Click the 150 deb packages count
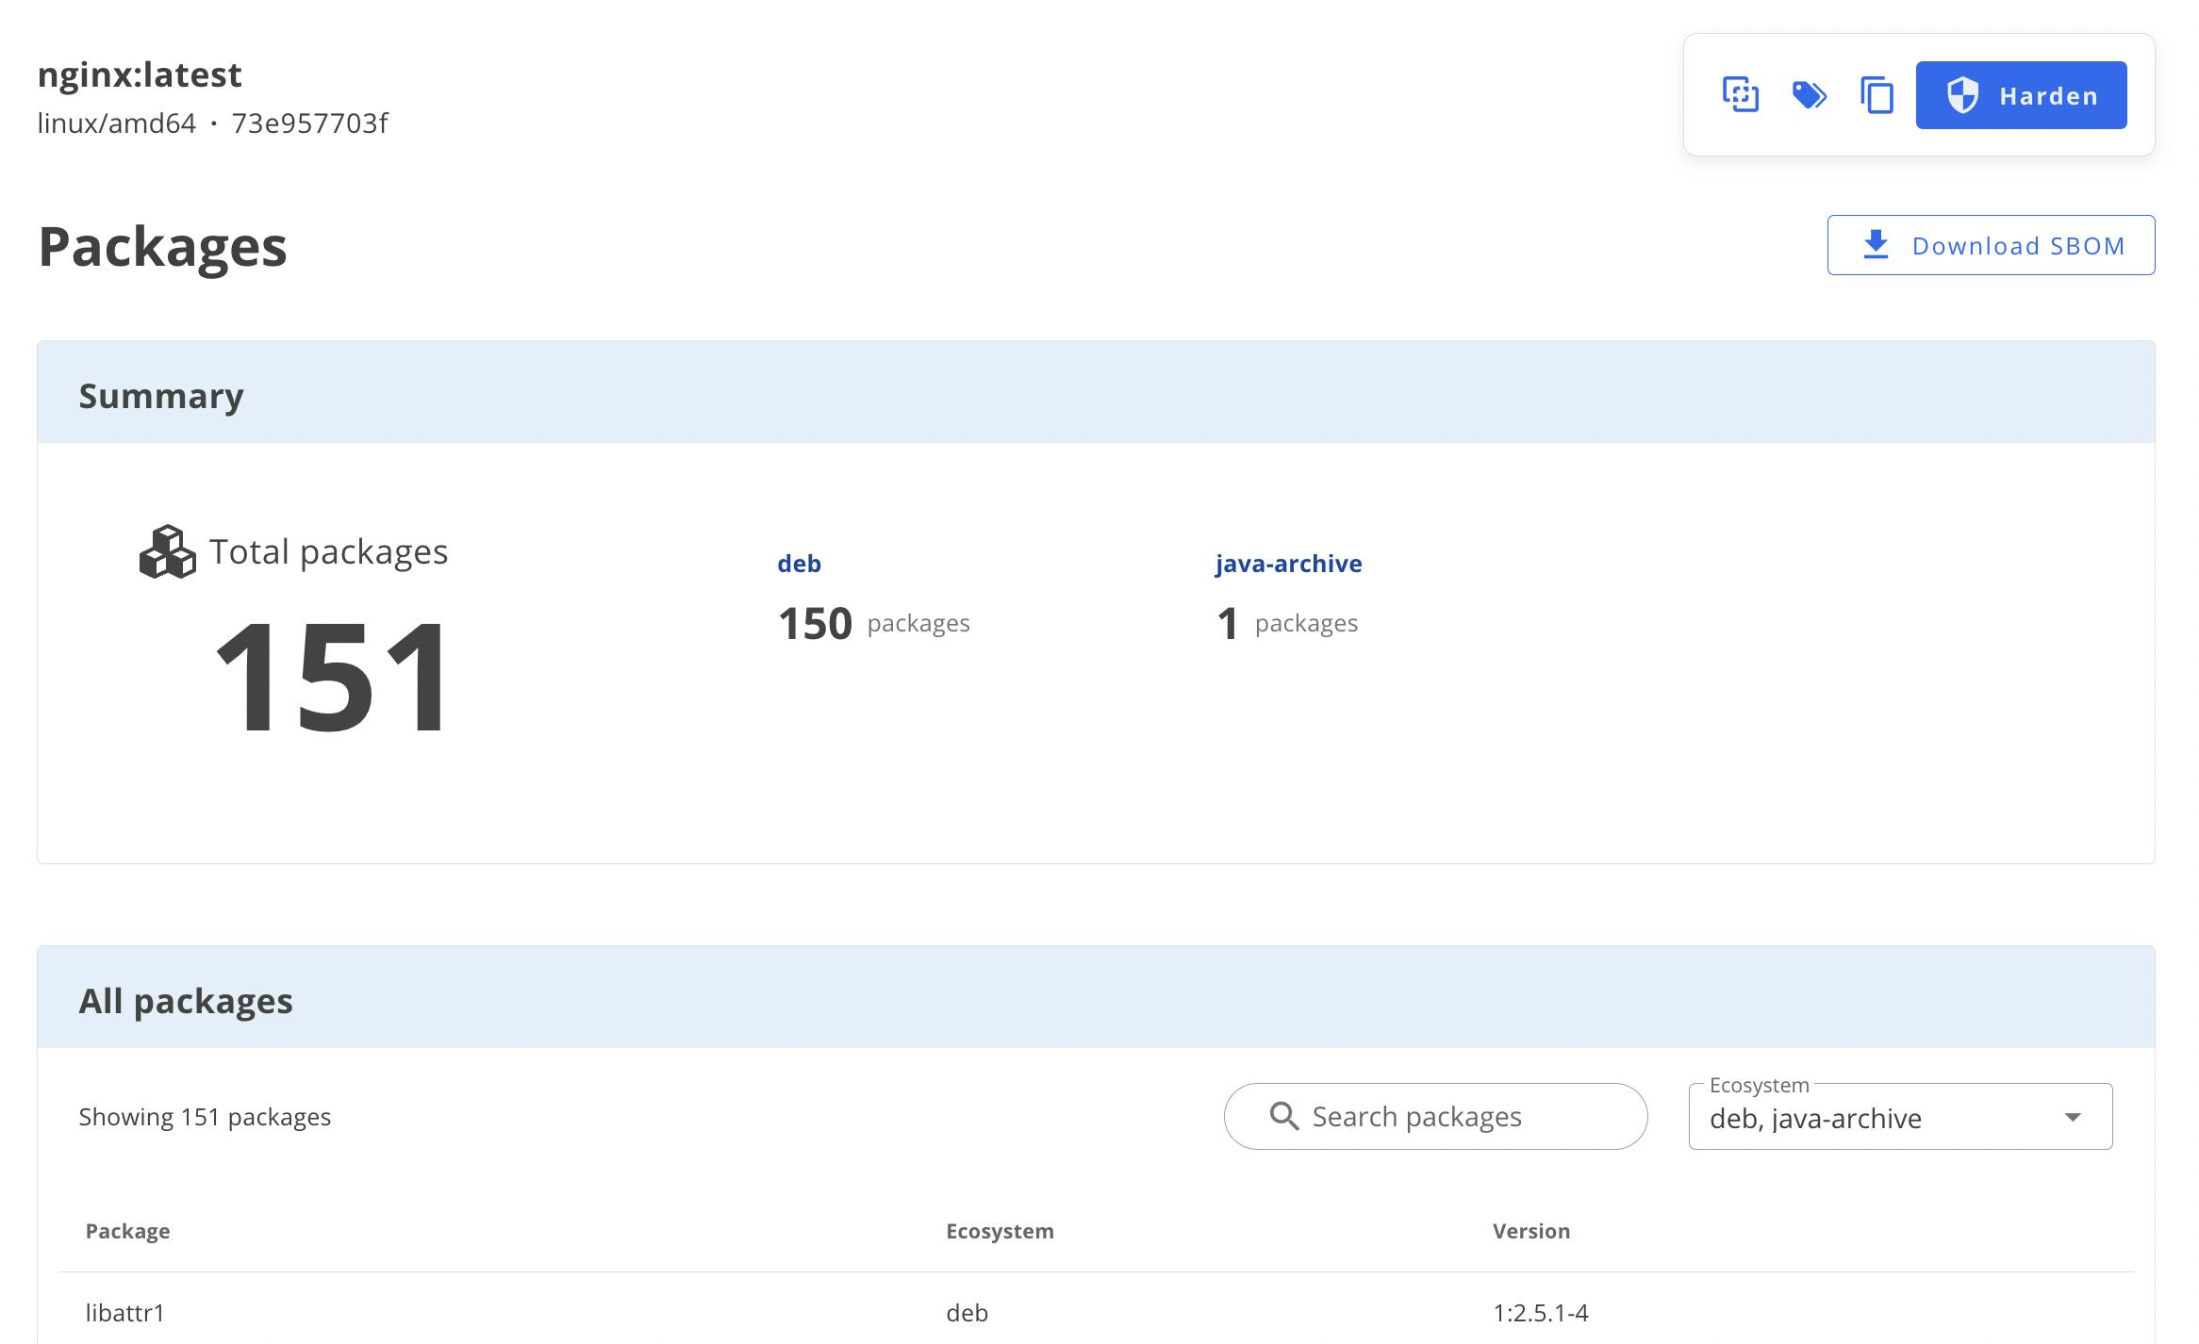Screen dimensions: 2199x1344 815,623
